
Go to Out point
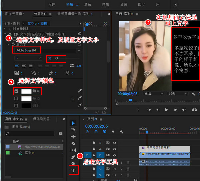(x=184, y=110)
